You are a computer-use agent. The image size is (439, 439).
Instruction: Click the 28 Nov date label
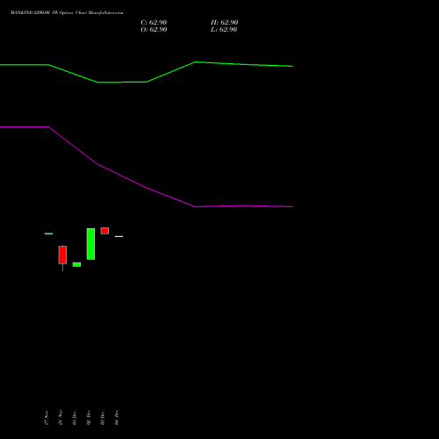(61, 417)
